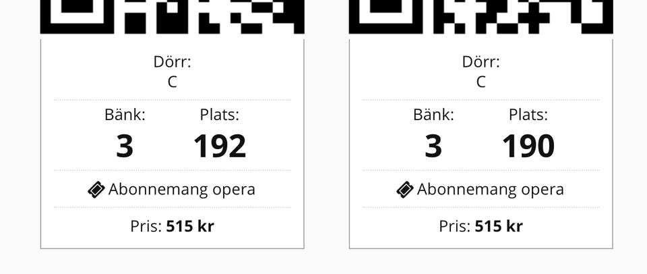Select bench number 3 on seat 190 ticket
Screen dimensions: 647x274
tap(433, 146)
